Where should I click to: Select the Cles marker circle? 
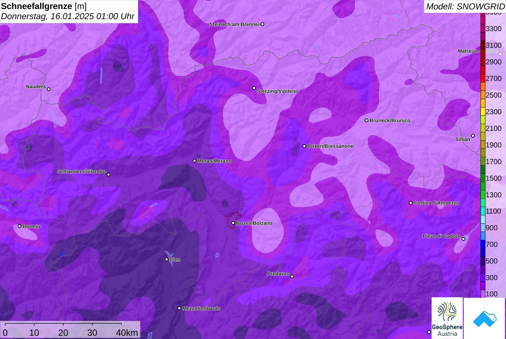point(167,259)
